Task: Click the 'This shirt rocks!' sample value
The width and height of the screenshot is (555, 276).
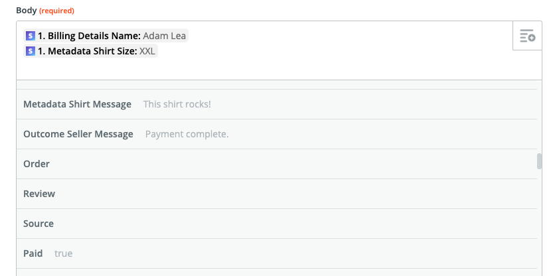Action: coord(177,104)
